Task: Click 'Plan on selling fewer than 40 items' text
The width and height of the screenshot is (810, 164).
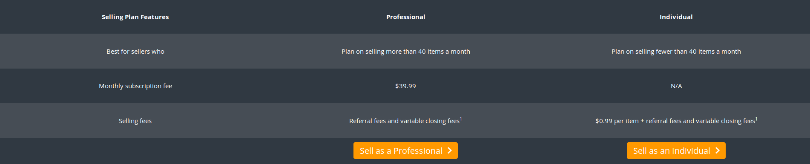Action: pos(663,52)
